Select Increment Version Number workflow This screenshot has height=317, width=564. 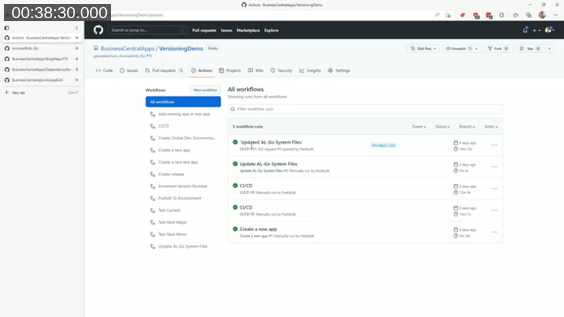coord(183,186)
